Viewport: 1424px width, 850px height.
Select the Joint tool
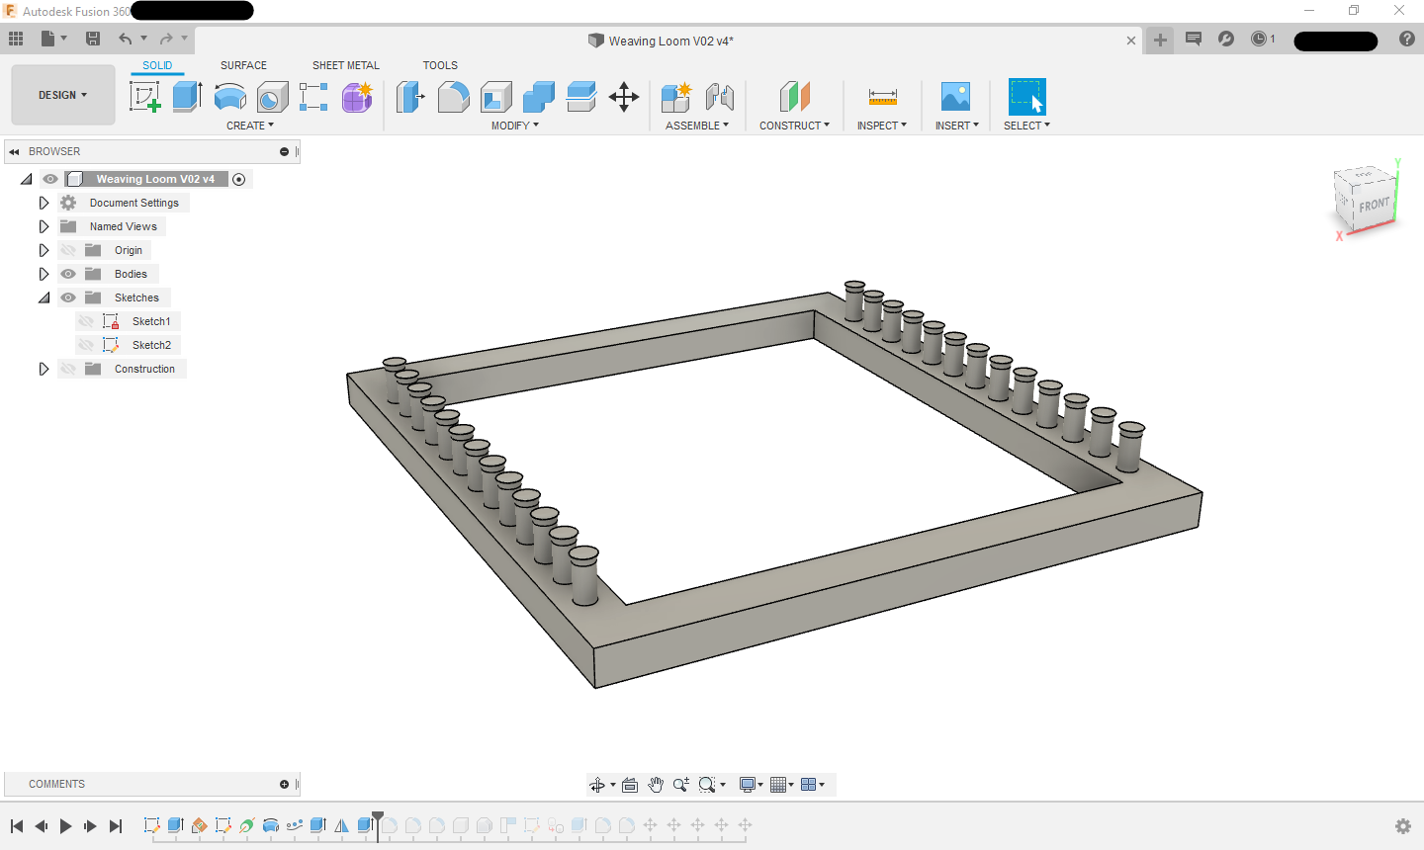[x=720, y=97]
